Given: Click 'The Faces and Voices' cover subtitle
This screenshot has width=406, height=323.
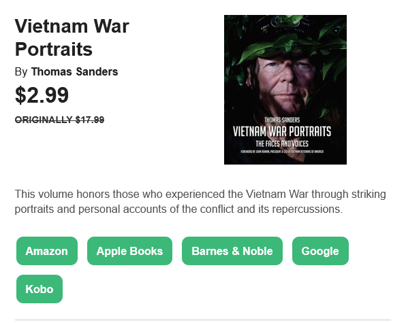Looking at the screenshot, I should [282, 143].
